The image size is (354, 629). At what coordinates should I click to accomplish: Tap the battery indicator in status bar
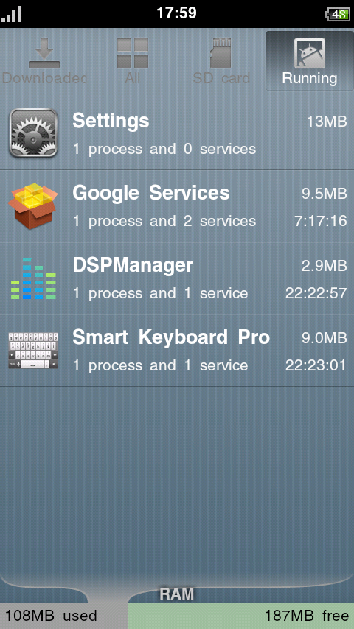tap(337, 15)
